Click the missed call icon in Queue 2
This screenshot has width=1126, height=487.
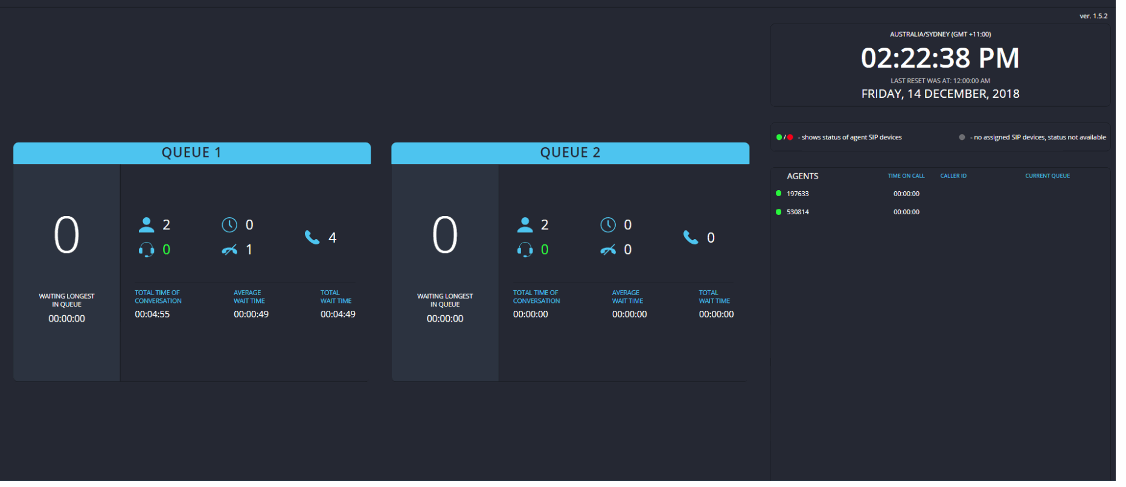click(608, 250)
